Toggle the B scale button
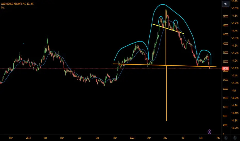 point(235,138)
